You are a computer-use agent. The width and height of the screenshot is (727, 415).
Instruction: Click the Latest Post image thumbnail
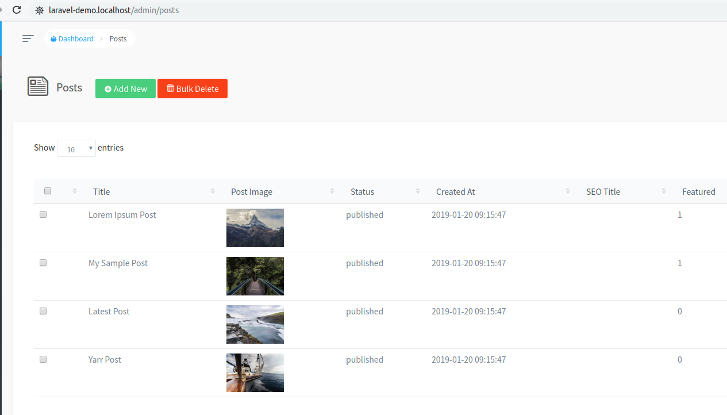point(255,324)
